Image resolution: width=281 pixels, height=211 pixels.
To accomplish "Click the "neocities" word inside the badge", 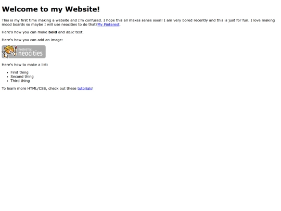I will pyautogui.click(x=31, y=53).
